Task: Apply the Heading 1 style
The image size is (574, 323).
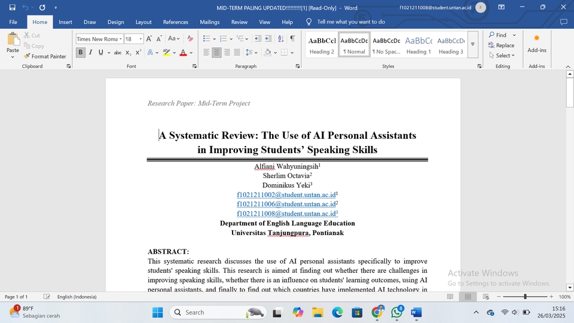Action: click(x=419, y=45)
